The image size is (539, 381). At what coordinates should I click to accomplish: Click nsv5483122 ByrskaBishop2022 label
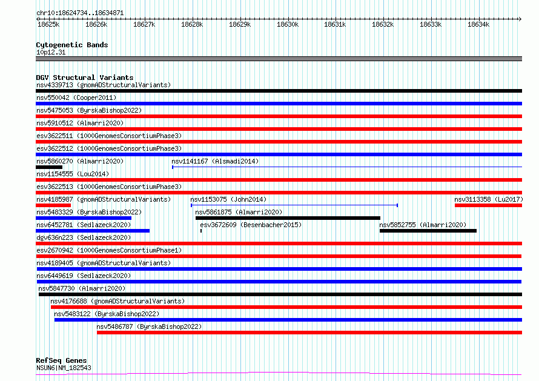pos(107,314)
